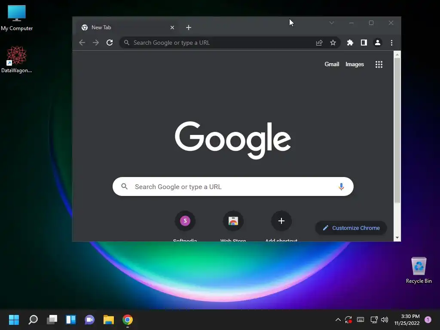This screenshot has height=330, width=440.
Task: Show hidden system tray icons
Action: [338, 320]
